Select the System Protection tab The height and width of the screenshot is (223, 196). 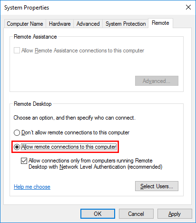126,24
